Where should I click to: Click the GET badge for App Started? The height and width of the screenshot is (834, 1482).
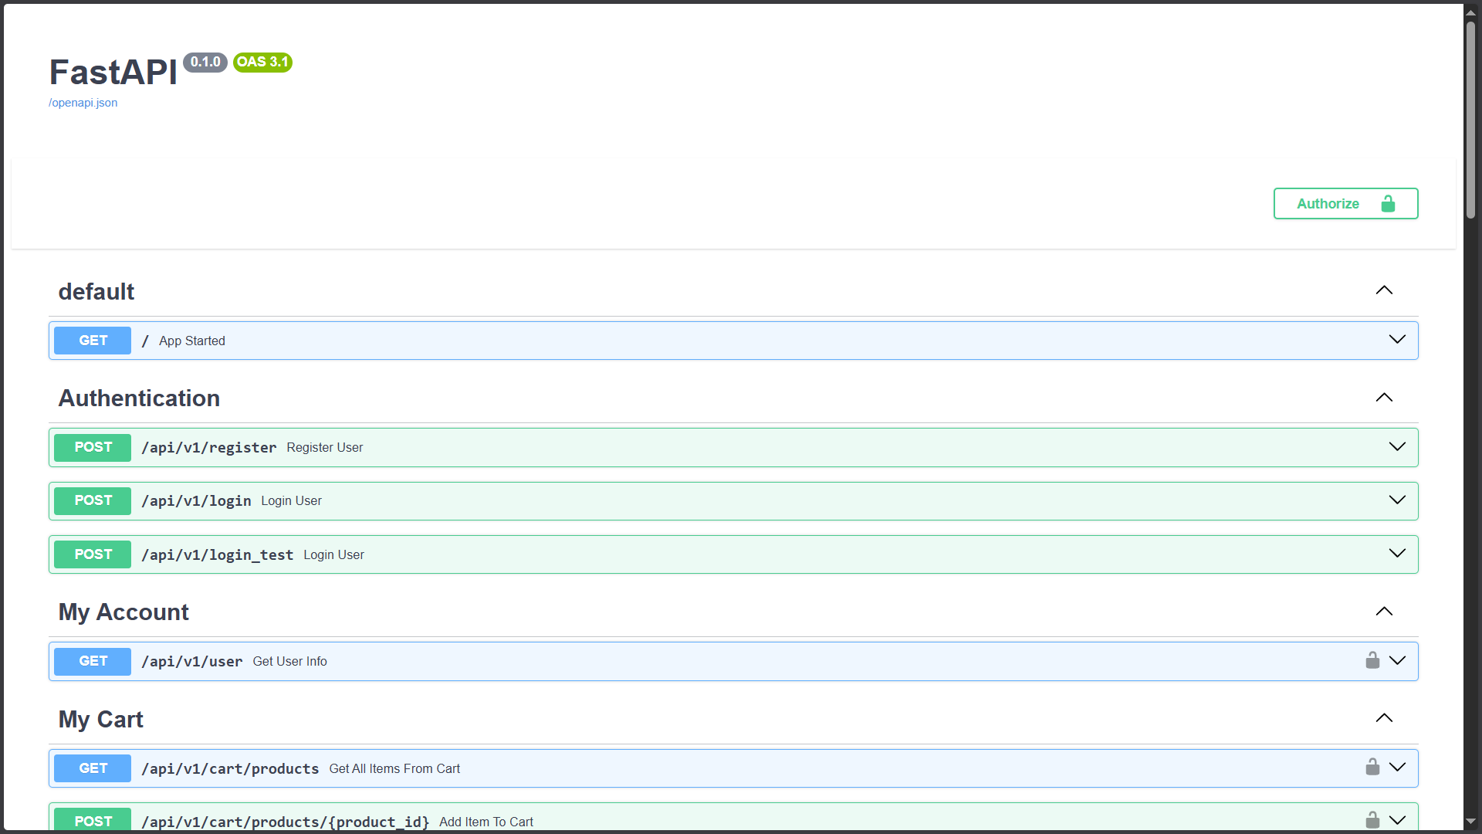pyautogui.click(x=93, y=341)
